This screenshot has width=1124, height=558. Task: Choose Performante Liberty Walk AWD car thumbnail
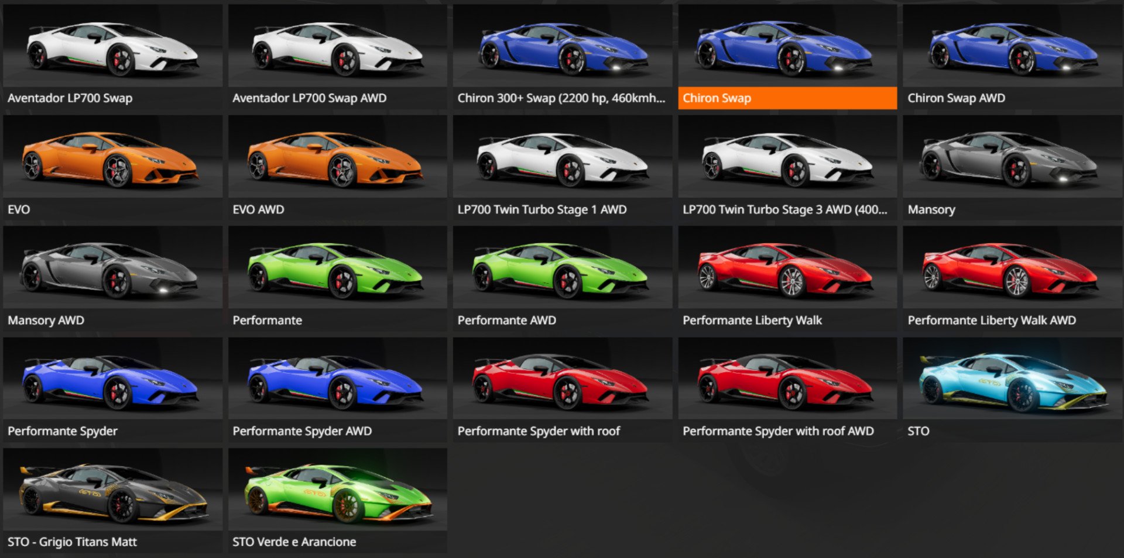click(1012, 268)
